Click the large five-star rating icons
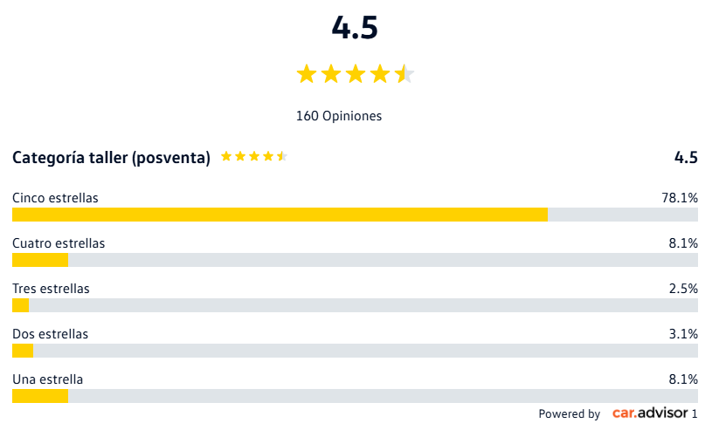This screenshot has height=430, width=712. (355, 74)
